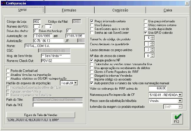Enable Posto de Combustível checkbox
The width and height of the screenshot is (191, 131).
tap(8, 70)
